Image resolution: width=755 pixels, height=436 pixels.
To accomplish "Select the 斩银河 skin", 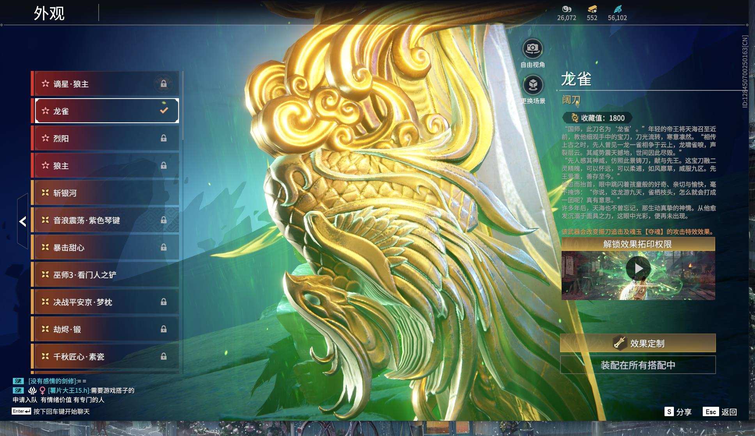I will point(105,192).
